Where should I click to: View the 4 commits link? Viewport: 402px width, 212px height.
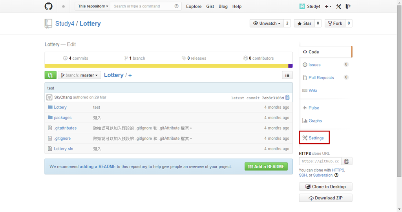click(x=76, y=58)
